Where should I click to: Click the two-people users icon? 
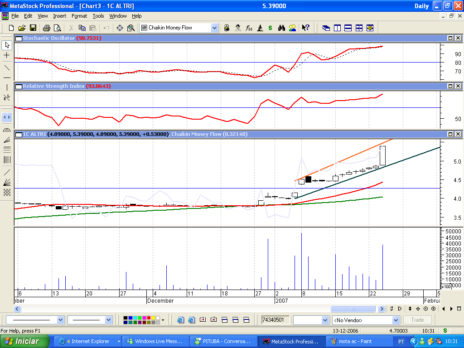point(292,28)
